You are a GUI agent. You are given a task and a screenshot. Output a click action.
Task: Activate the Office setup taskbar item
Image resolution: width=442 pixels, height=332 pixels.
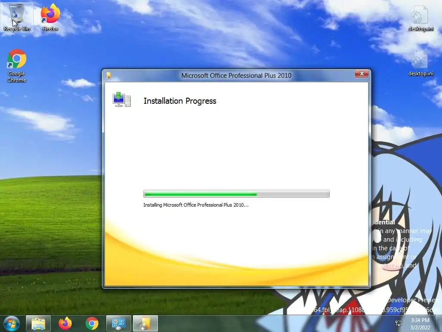point(145,323)
